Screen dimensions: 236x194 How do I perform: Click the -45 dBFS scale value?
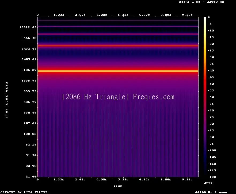211,77
